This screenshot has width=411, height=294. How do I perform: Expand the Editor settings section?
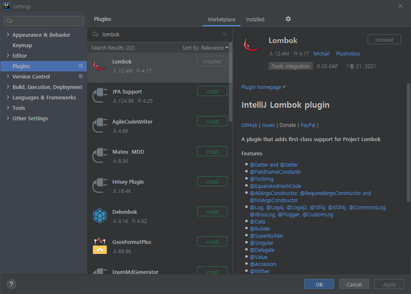pos(8,56)
